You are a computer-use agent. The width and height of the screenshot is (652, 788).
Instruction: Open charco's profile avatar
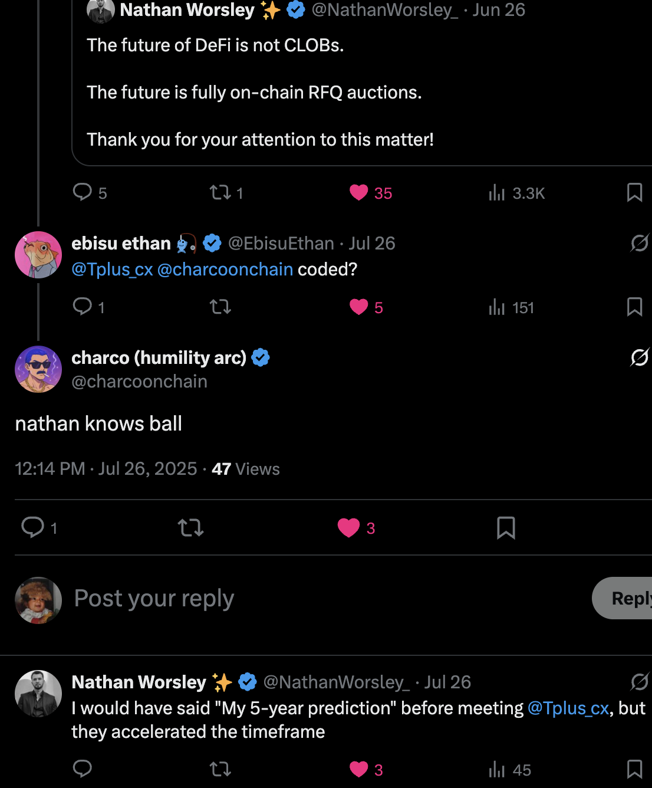tap(38, 369)
